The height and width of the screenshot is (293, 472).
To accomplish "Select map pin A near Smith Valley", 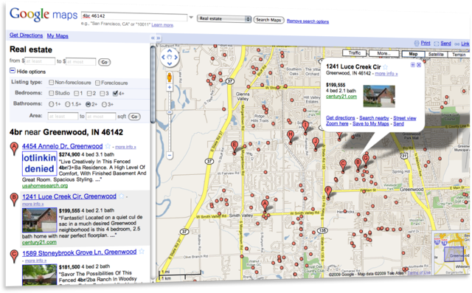I will click(265, 206).
